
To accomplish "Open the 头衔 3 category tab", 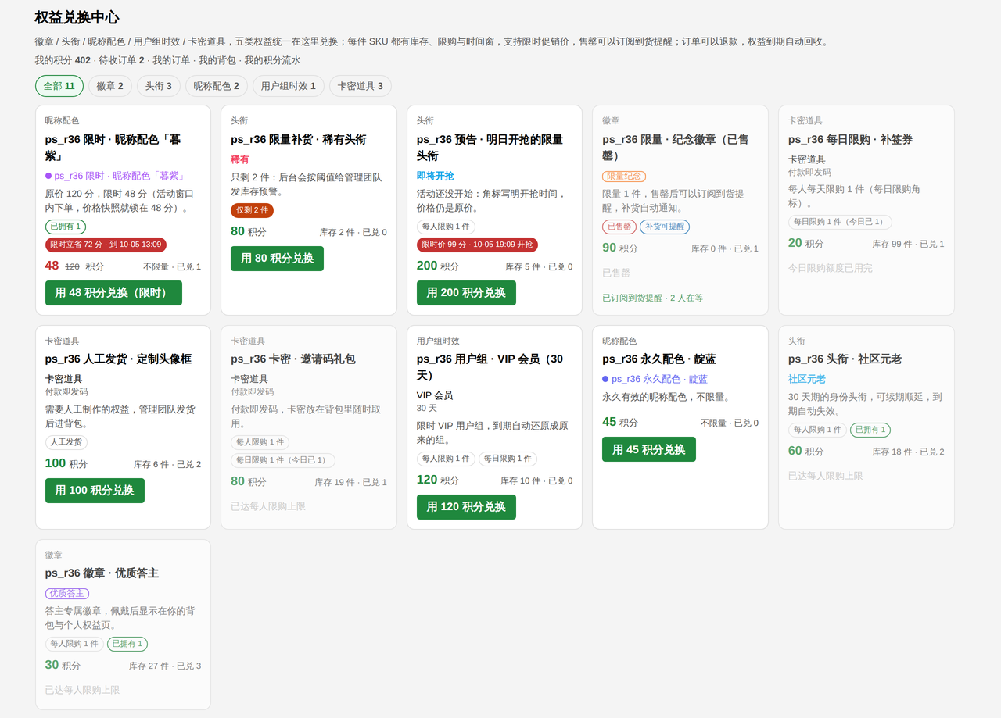I will point(159,86).
